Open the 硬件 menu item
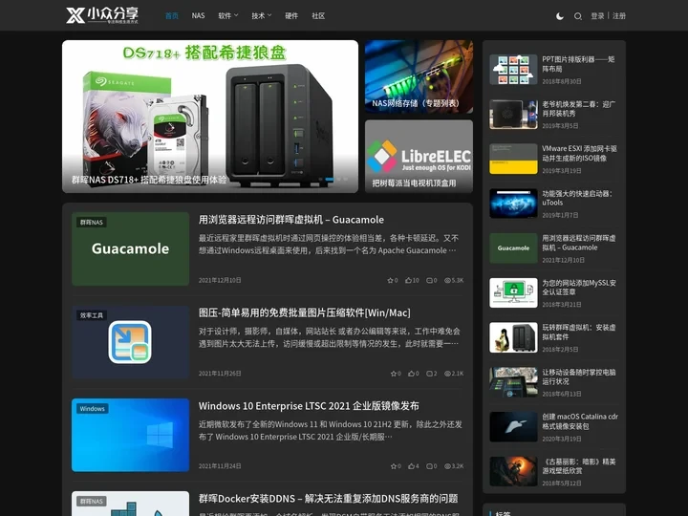Screen dimensions: 688x516 pyautogui.click(x=291, y=16)
